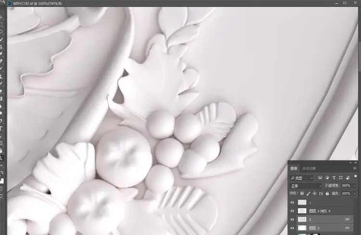Click the Photoshop logo in title bar
The image size is (361, 235).
click(x=10, y=3)
